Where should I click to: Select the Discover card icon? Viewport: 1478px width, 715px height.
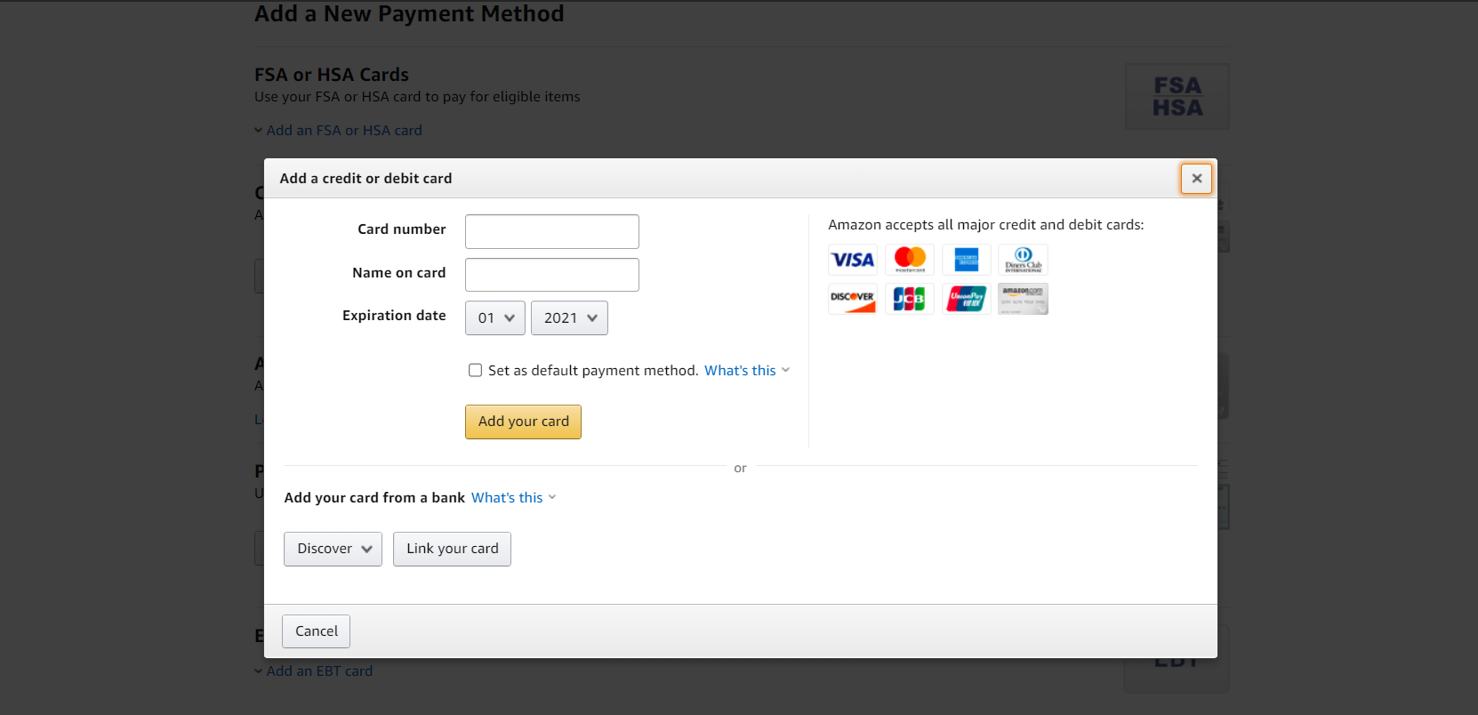(852, 299)
